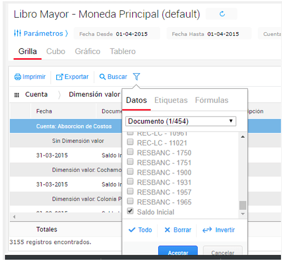The width and height of the screenshot is (282, 260).
Task: Click the checkmark icon of Todo
Action: (x=132, y=230)
